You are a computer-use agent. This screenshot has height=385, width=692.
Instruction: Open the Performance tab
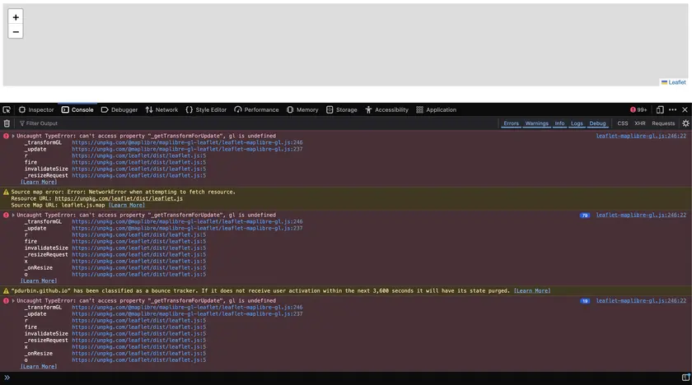[257, 109]
